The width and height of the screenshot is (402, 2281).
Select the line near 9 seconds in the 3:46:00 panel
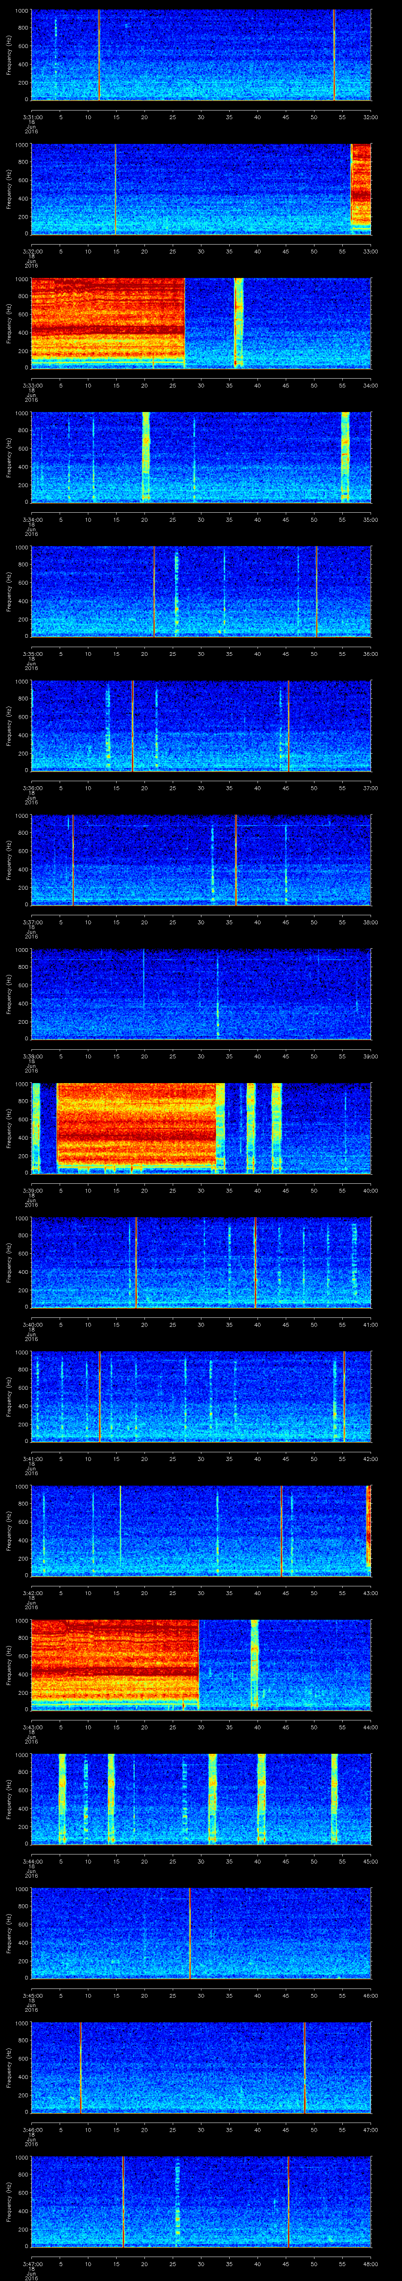pos(80,2068)
